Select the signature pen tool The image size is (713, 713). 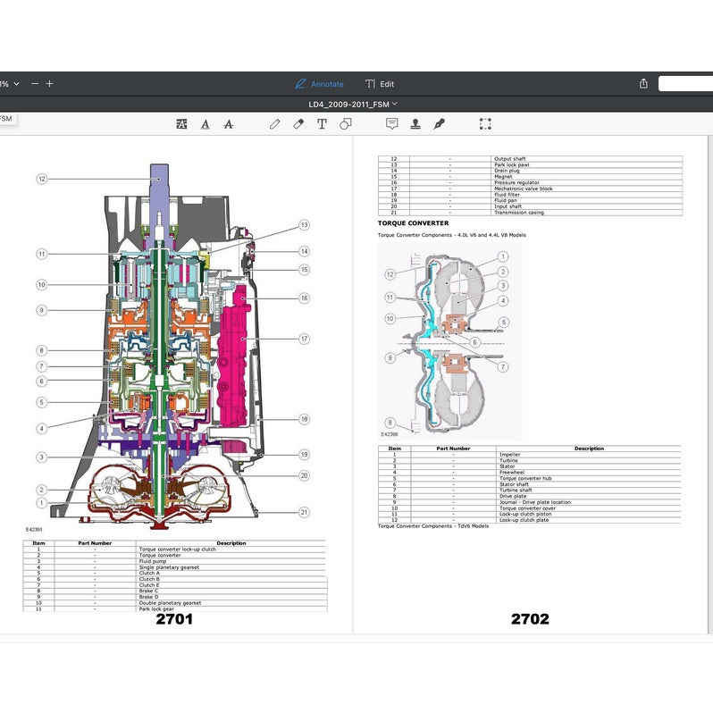click(x=439, y=124)
